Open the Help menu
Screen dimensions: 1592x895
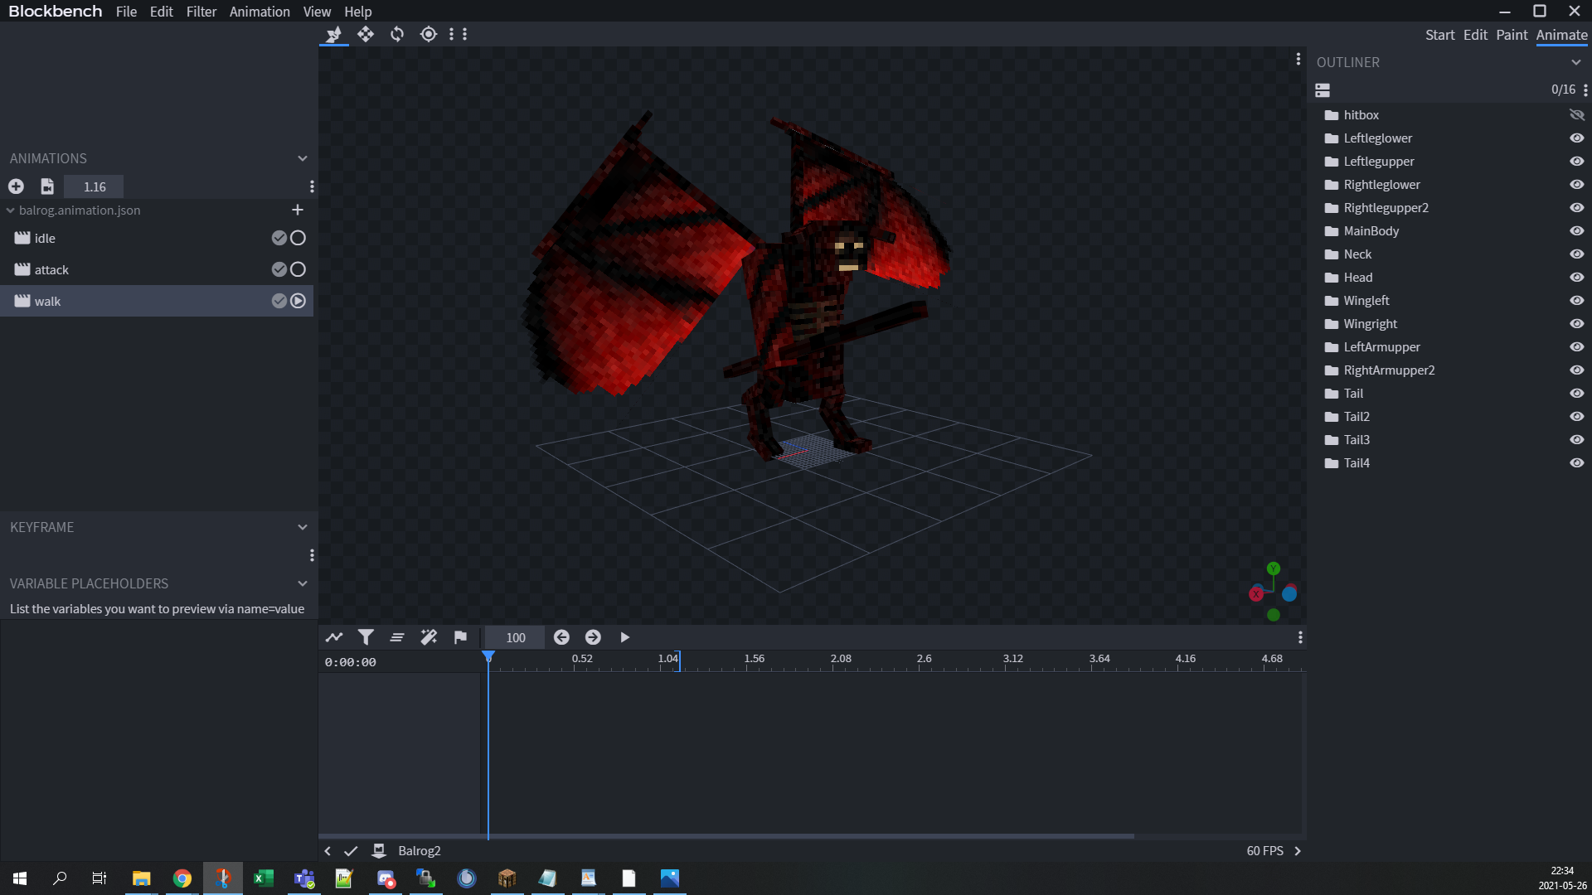358,12
